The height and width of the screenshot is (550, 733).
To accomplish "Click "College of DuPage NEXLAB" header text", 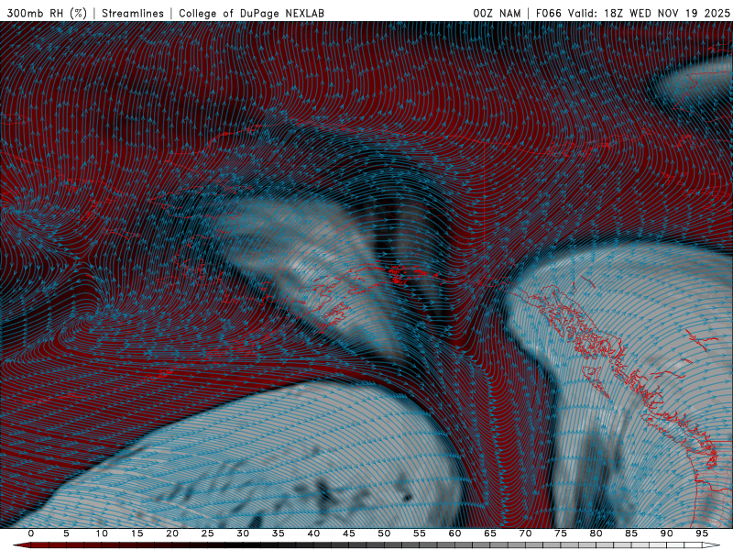I will [x=251, y=13].
